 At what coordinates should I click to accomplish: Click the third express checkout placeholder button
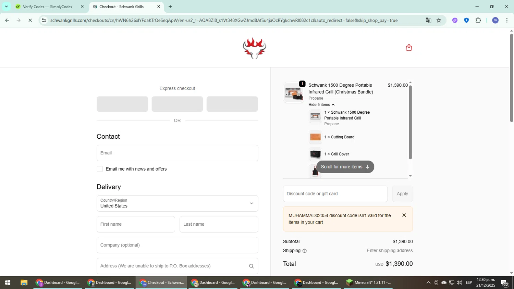232,104
